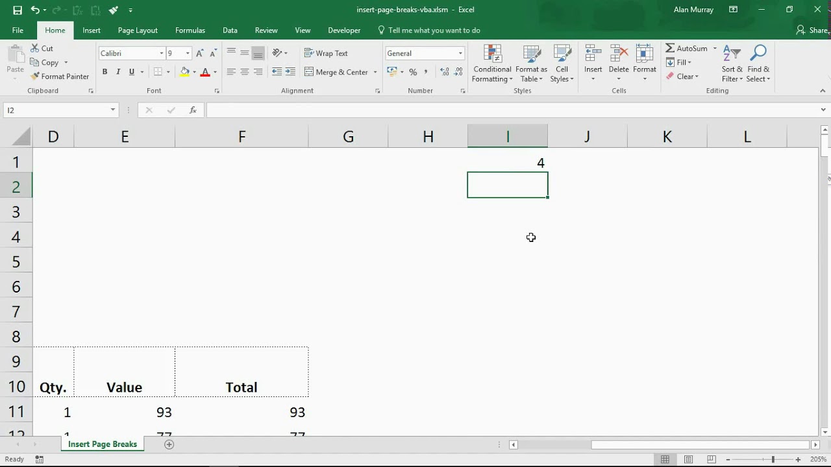
Task: Click Increase Font Size icon
Action: tap(200, 53)
